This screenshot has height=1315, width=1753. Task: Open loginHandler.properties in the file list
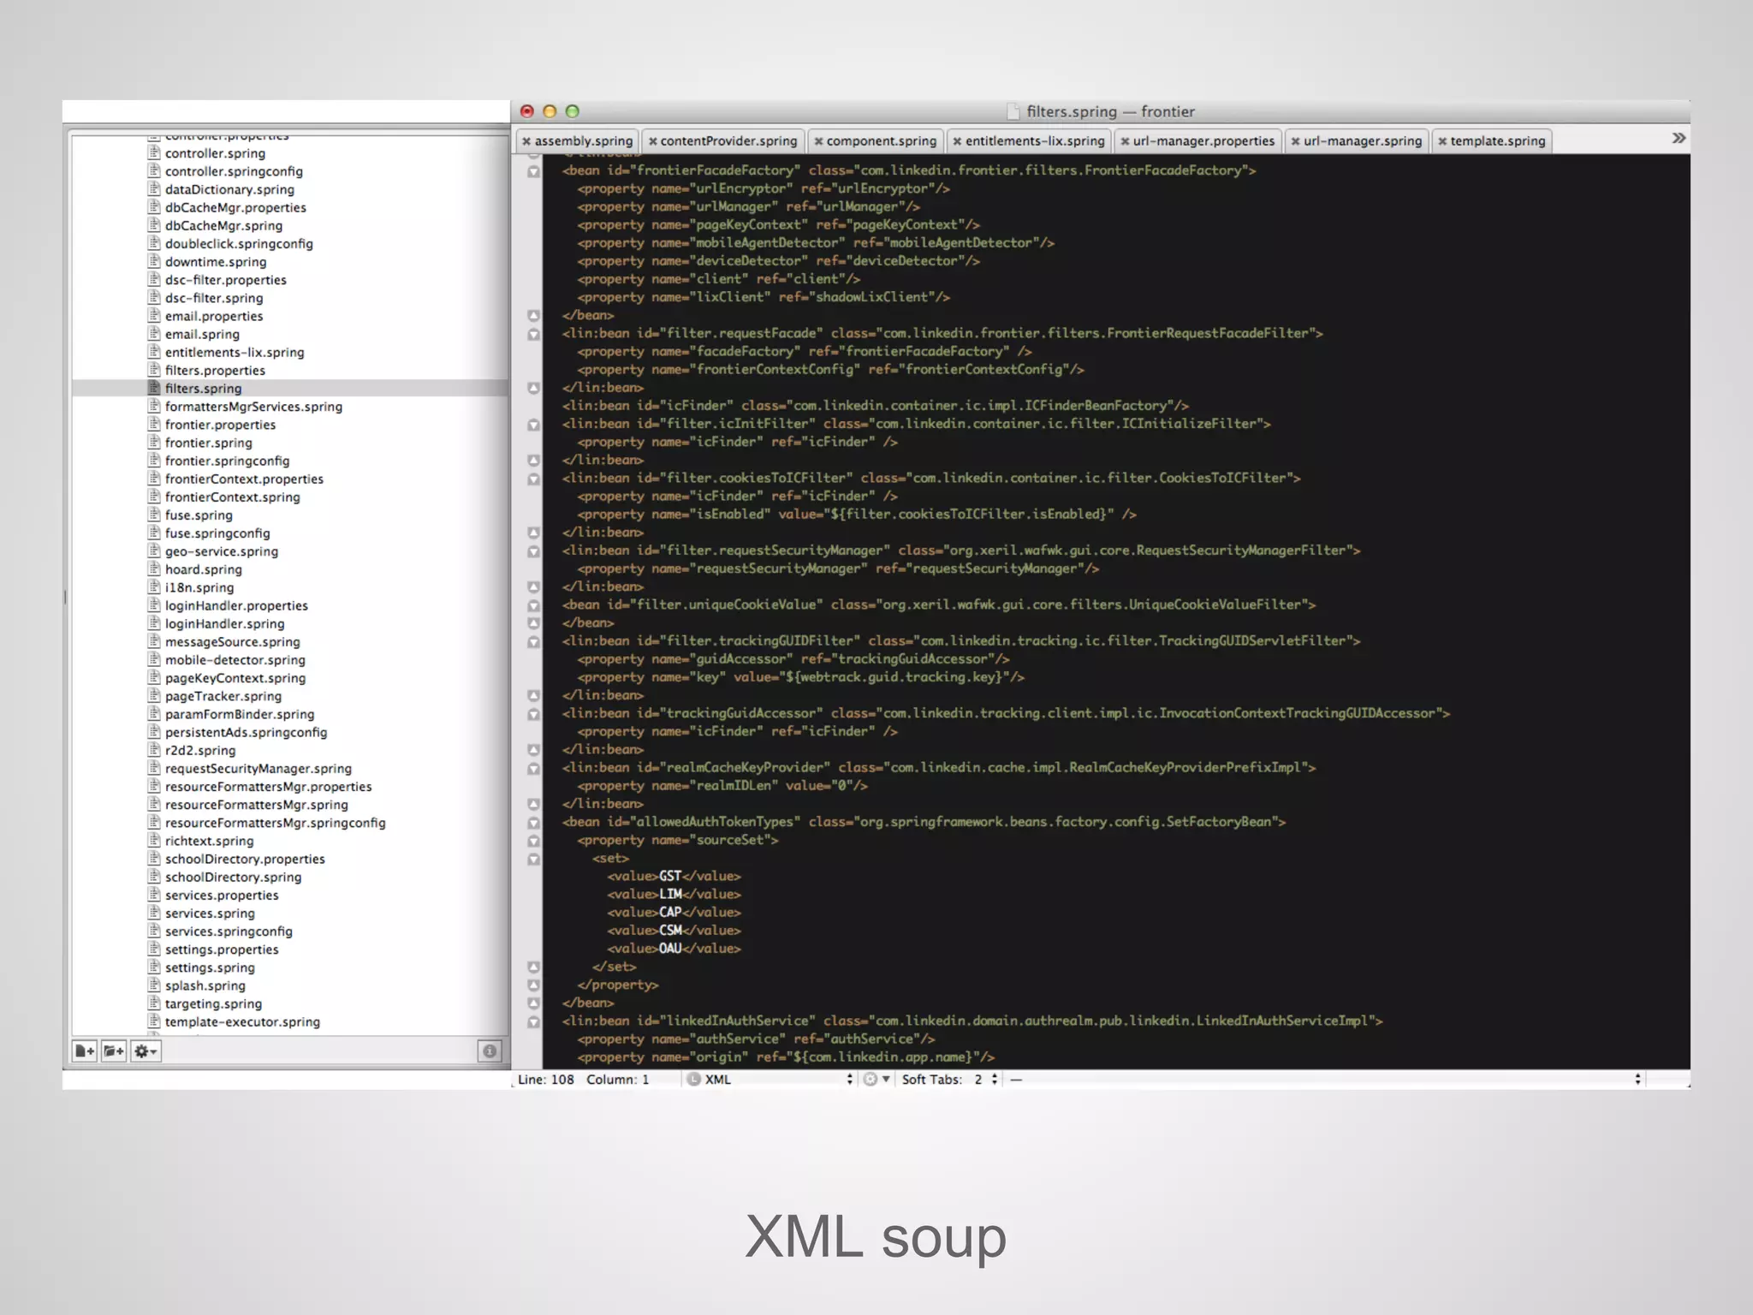point(236,605)
